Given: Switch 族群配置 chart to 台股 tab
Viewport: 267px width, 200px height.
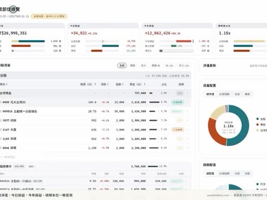Looking at the screenshot, I should tap(237, 173).
